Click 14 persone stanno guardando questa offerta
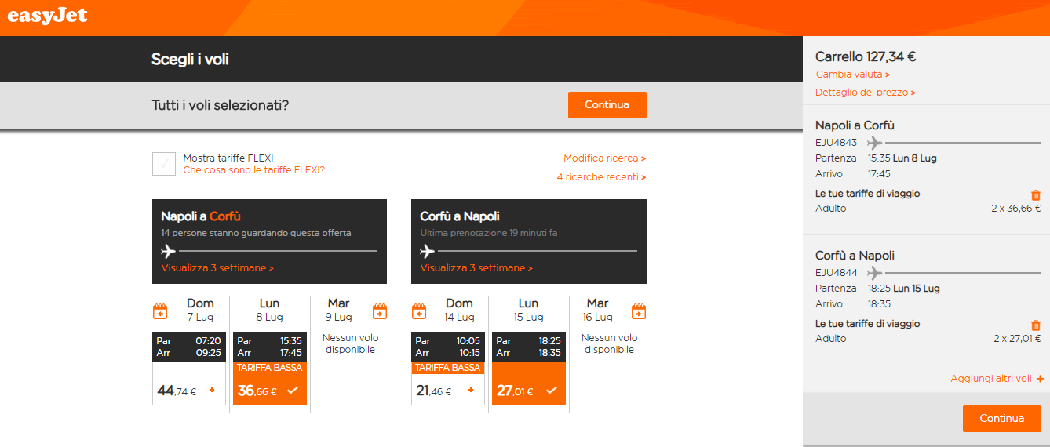Screen dimensions: 1050x447 click(256, 233)
